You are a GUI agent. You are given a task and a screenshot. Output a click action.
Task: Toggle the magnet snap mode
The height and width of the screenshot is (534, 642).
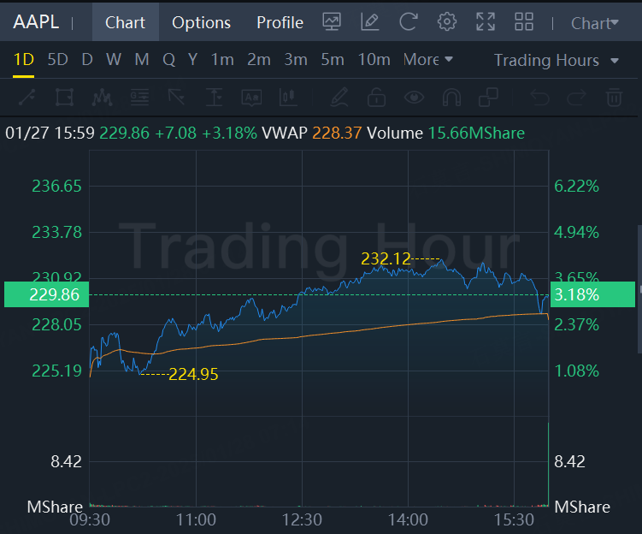[x=452, y=98]
